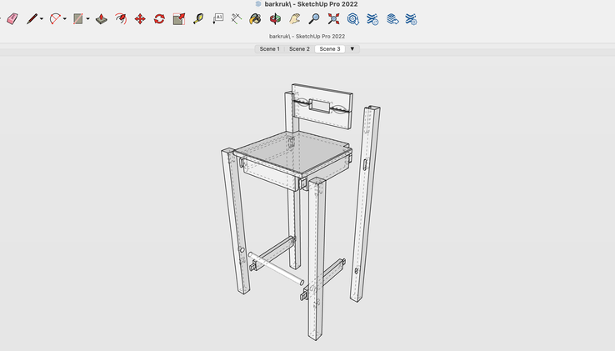Select the Eraser tool
Viewport: 615px width, 351px height.
[x=12, y=18]
